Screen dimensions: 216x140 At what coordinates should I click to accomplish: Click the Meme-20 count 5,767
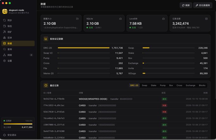tap(119, 73)
